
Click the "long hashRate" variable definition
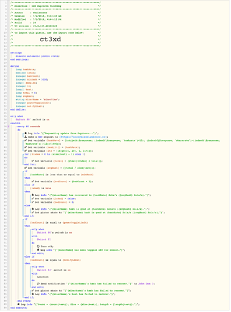(26, 69)
